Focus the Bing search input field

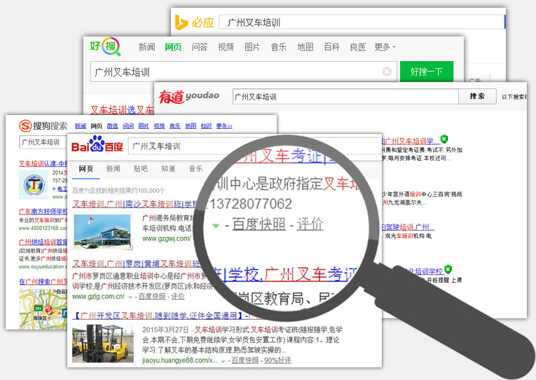pos(362,22)
